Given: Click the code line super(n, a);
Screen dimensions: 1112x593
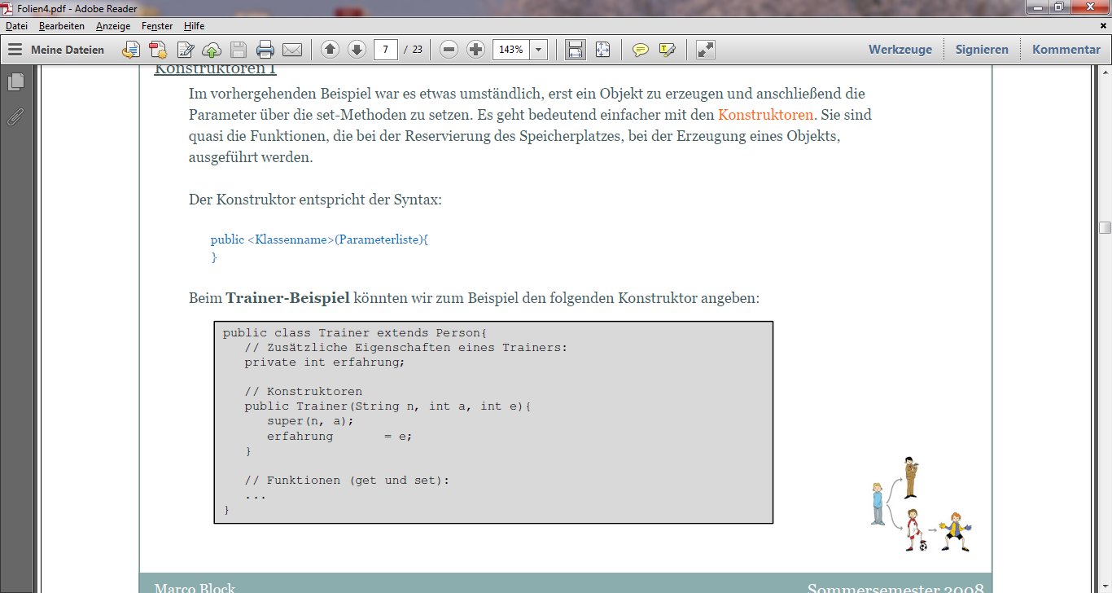Looking at the screenshot, I should [x=311, y=421].
